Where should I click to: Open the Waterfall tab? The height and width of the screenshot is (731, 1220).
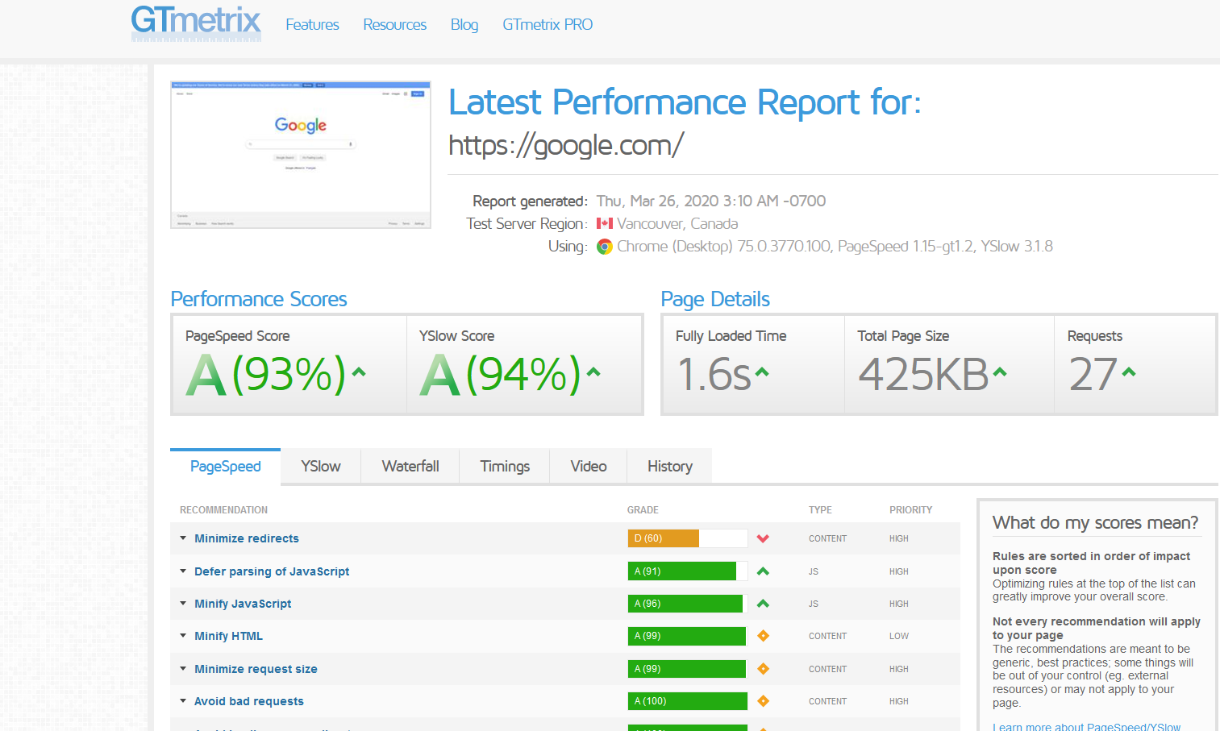410,467
